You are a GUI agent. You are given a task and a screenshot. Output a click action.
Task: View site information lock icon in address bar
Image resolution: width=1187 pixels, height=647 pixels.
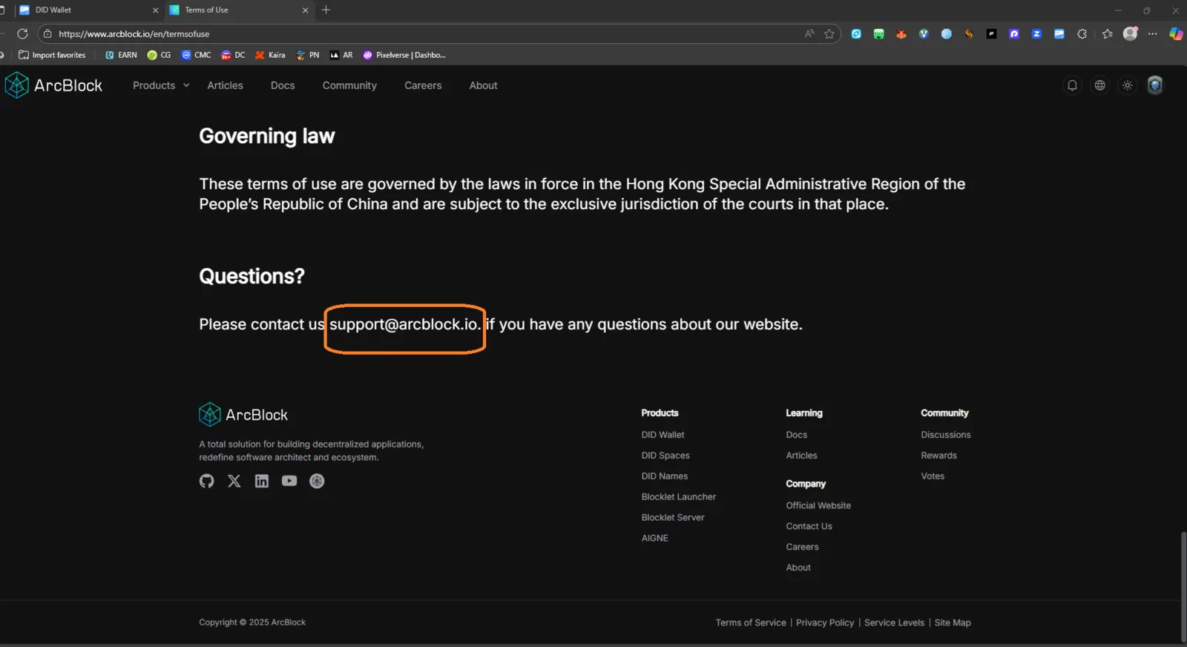coord(47,33)
